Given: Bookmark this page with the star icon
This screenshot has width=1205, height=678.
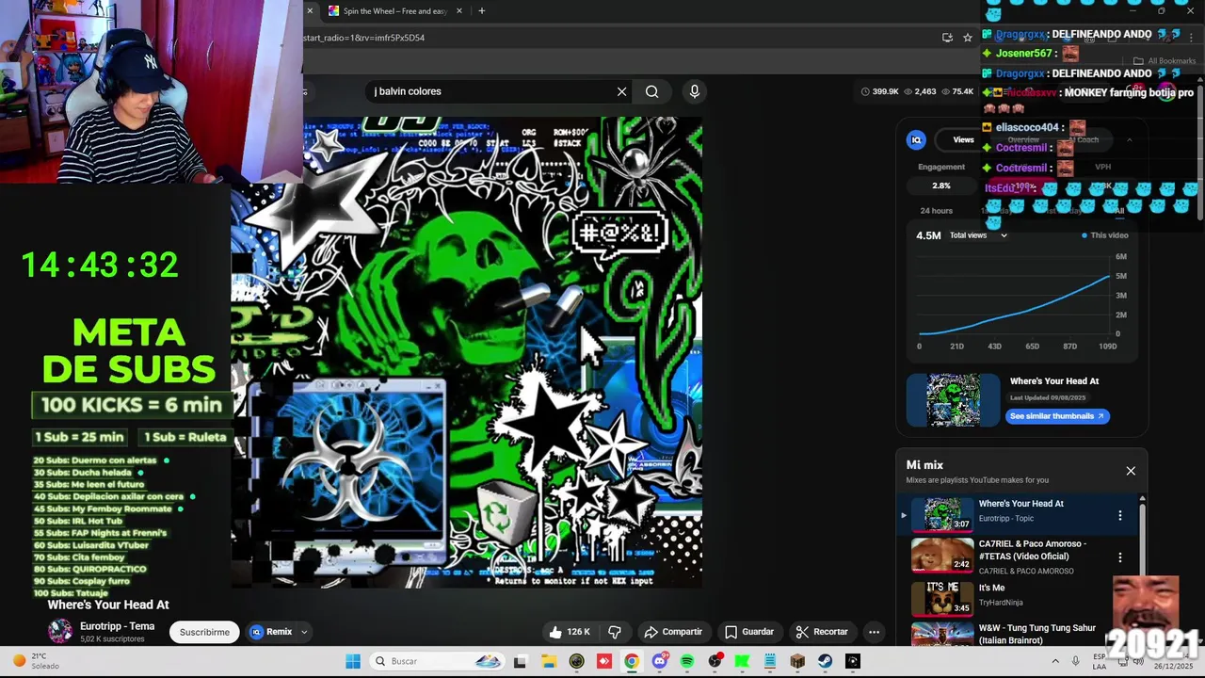Looking at the screenshot, I should (967, 38).
